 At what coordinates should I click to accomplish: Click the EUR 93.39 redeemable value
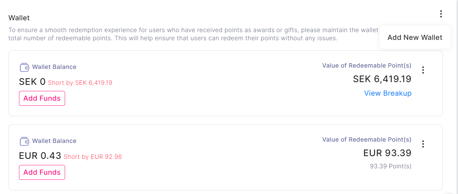tap(387, 153)
